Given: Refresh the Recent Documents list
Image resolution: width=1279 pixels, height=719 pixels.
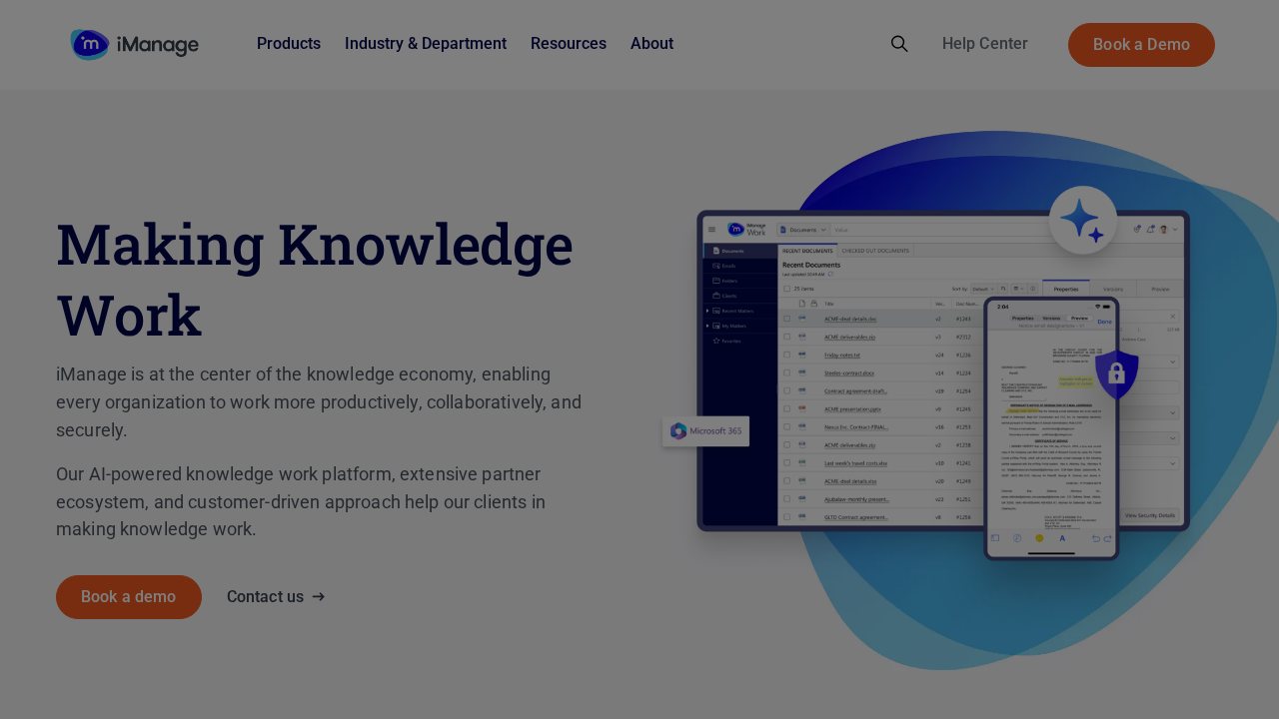Looking at the screenshot, I should pos(830,274).
